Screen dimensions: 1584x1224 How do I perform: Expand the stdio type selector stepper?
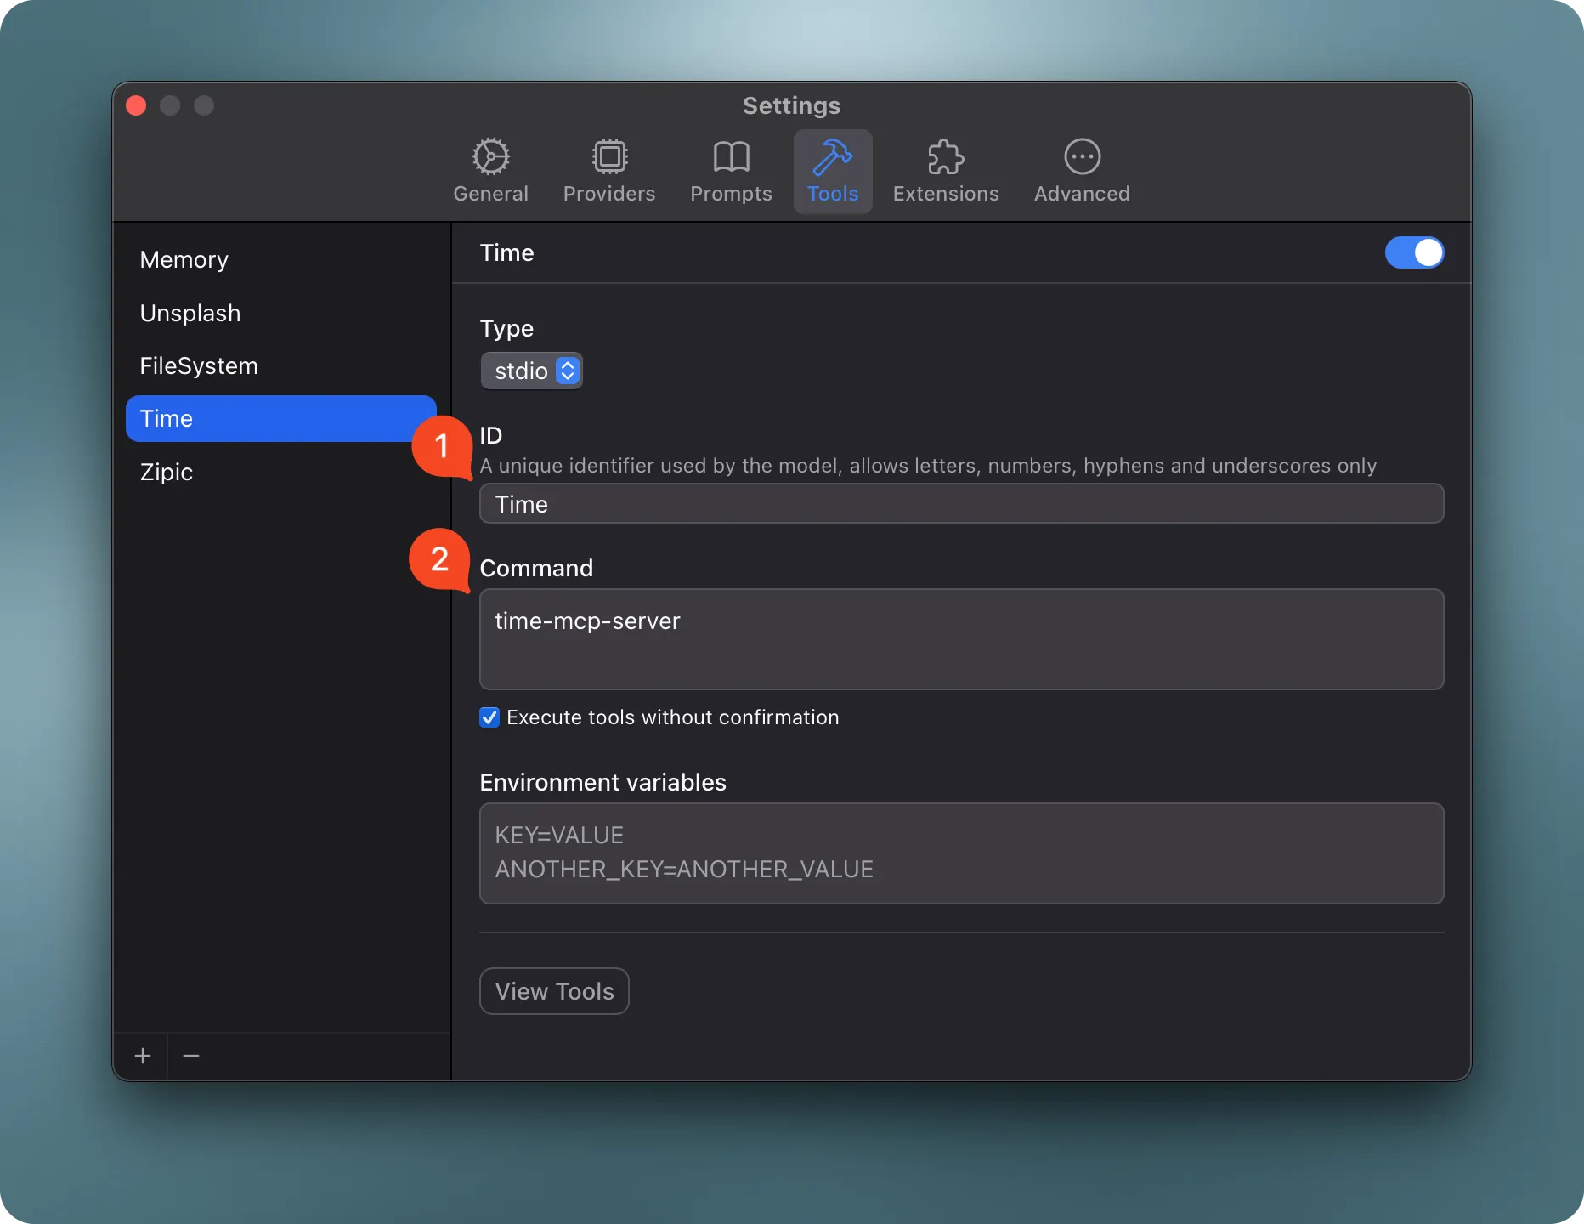567,371
